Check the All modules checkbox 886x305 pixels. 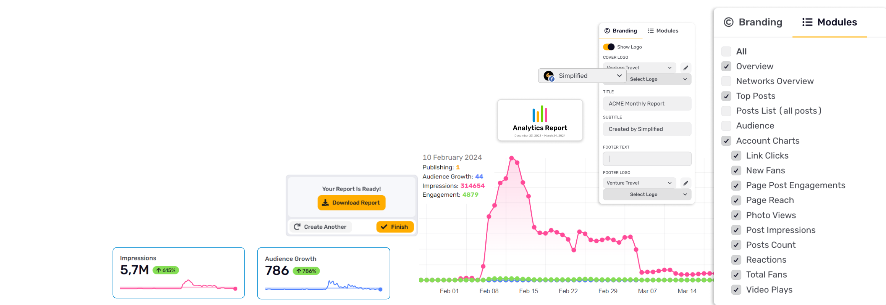click(726, 51)
